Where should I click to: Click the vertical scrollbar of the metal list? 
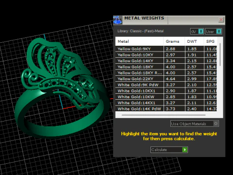click(x=220, y=54)
